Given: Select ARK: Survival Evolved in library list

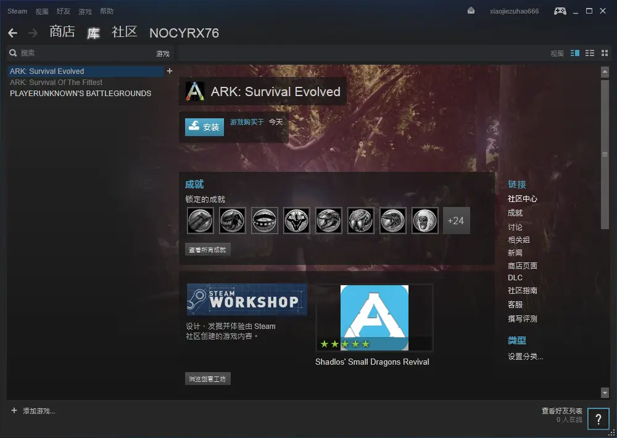Looking at the screenshot, I should [85, 71].
